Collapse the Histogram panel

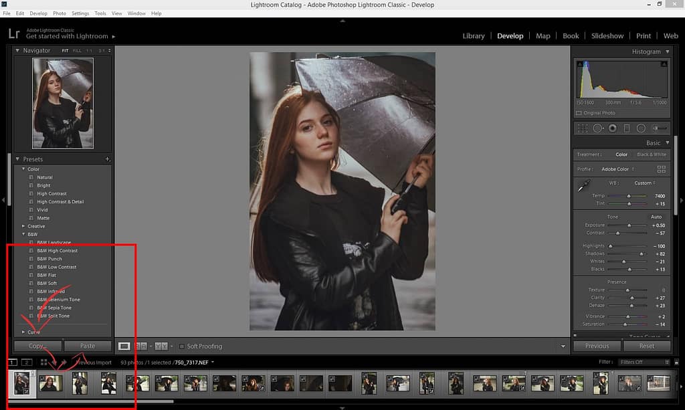click(x=668, y=52)
